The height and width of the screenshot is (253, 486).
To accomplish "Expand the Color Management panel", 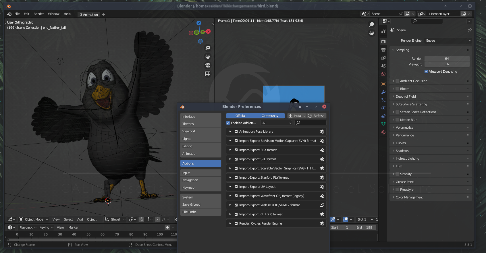I will coord(409,197).
